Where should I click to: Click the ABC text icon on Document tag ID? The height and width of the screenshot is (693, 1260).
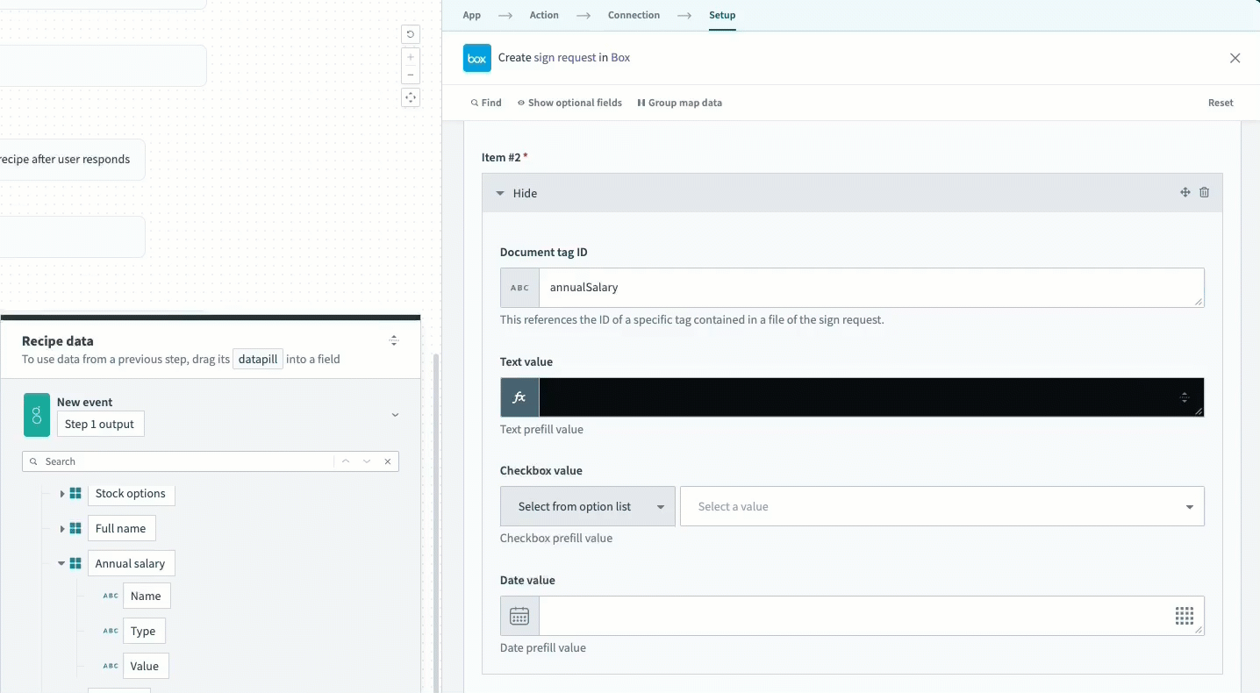click(519, 287)
